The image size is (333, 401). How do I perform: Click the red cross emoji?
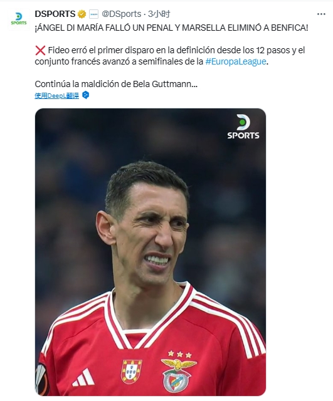40,50
